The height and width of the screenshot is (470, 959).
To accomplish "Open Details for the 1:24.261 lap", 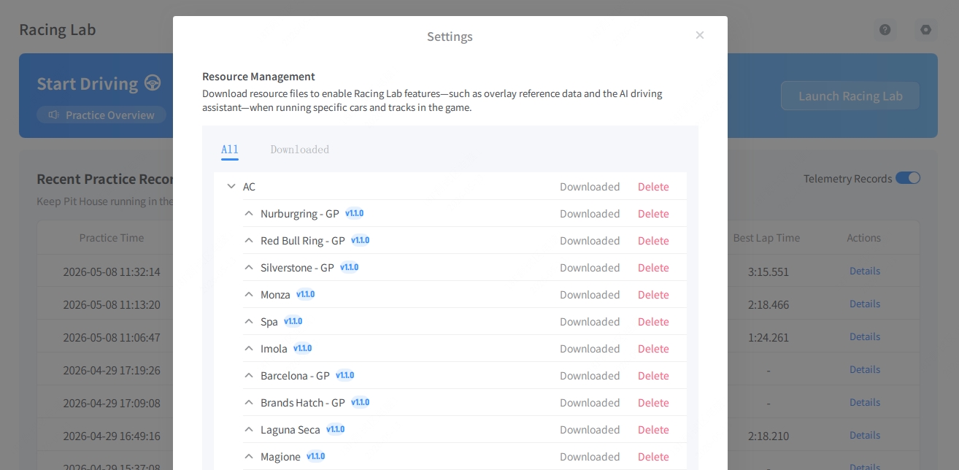I will tap(865, 336).
